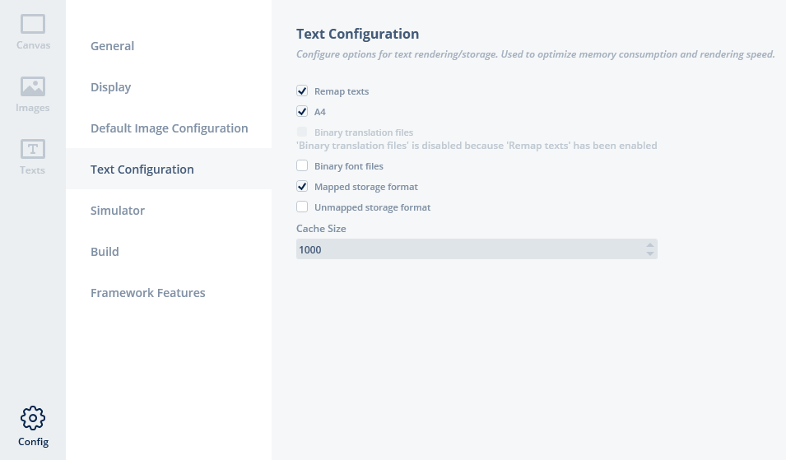Go to Default Image Configuration
786x460 pixels.
(170, 128)
